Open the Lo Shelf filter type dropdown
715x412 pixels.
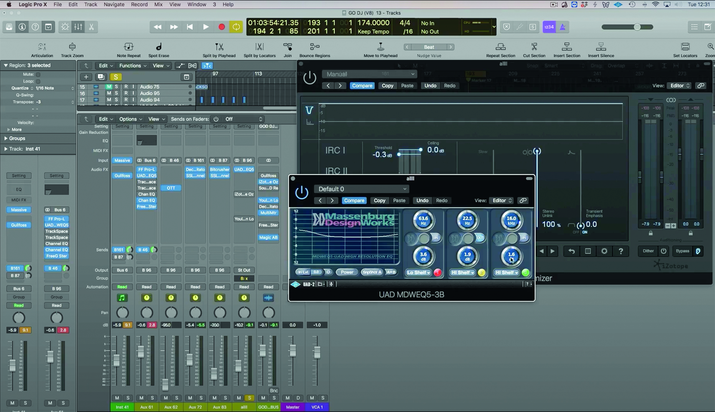418,273
